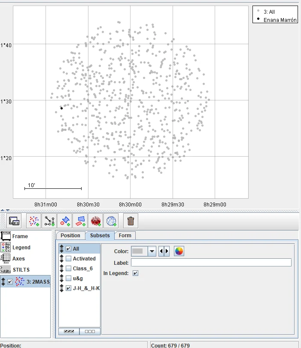Collapse the plot panel with the up arrow

[x=3, y=210]
